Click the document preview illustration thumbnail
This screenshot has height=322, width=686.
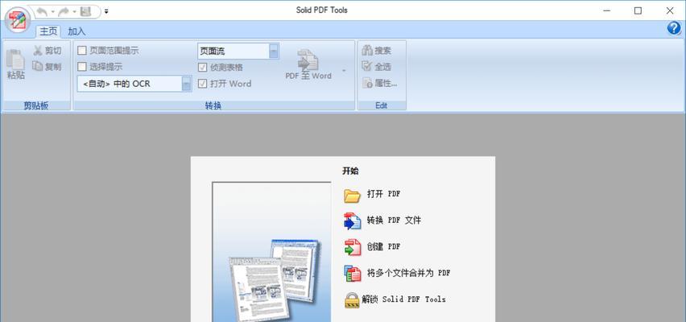[271, 251]
